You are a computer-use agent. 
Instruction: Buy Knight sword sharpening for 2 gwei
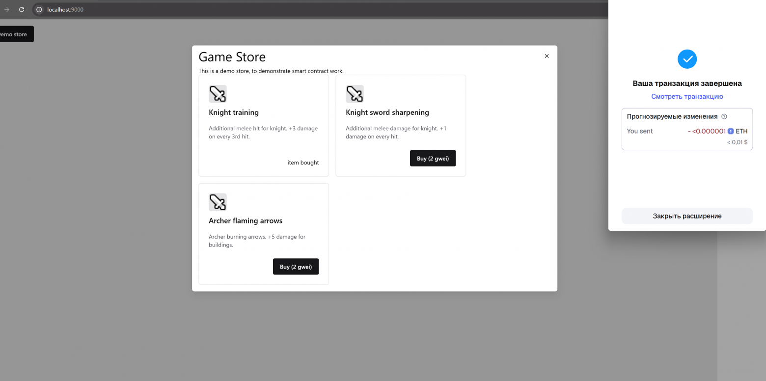coord(433,159)
